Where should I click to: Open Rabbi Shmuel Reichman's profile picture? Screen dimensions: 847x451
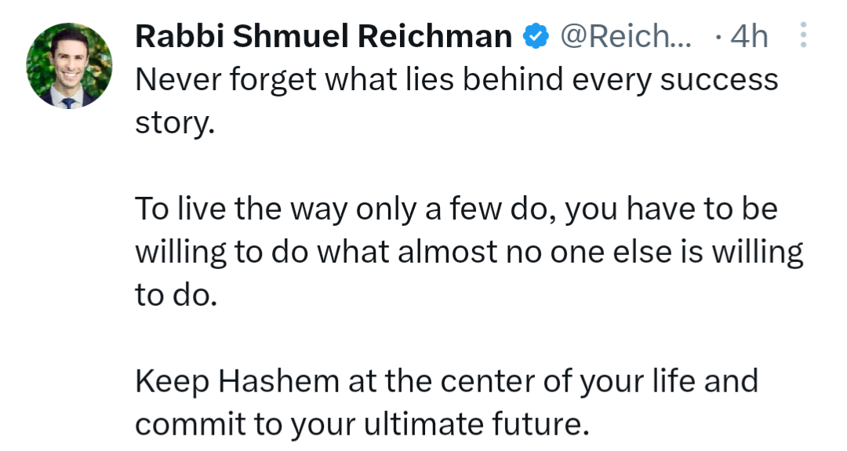[x=69, y=65]
